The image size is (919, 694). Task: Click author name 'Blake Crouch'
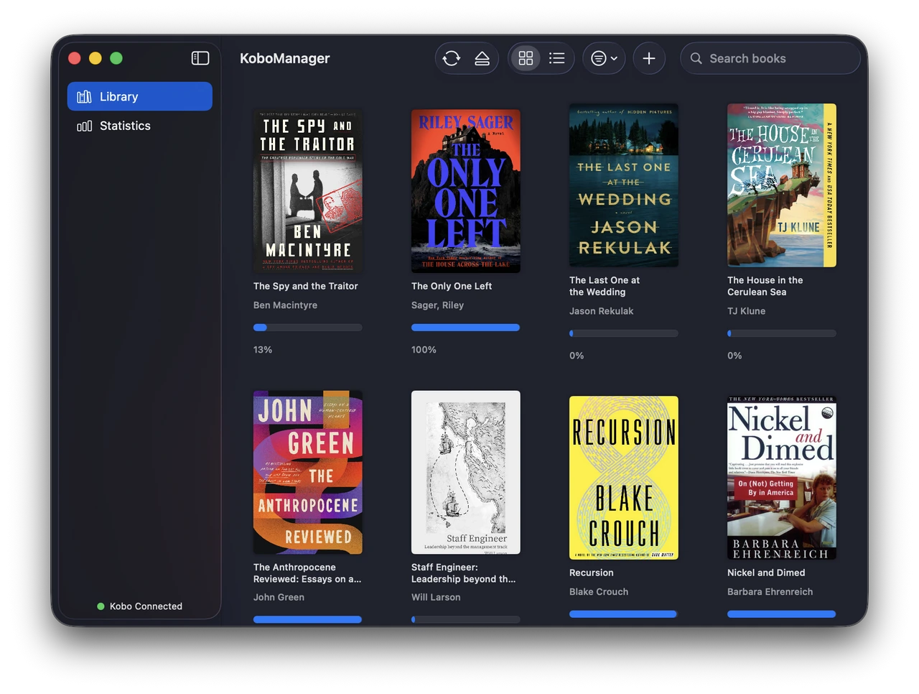tap(599, 592)
